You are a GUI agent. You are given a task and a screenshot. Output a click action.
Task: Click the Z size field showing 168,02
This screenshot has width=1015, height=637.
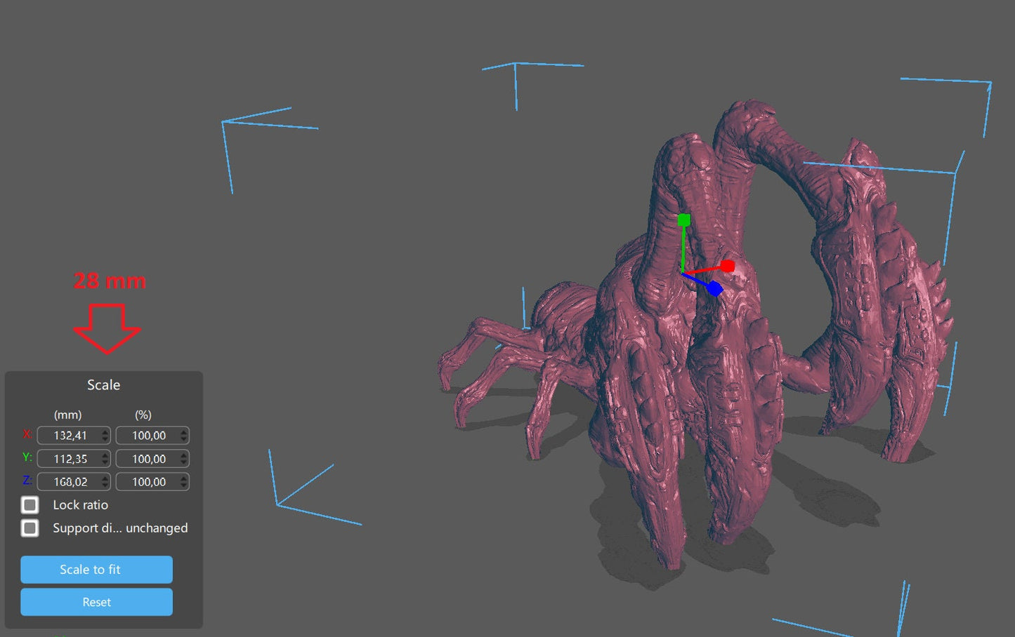click(70, 482)
